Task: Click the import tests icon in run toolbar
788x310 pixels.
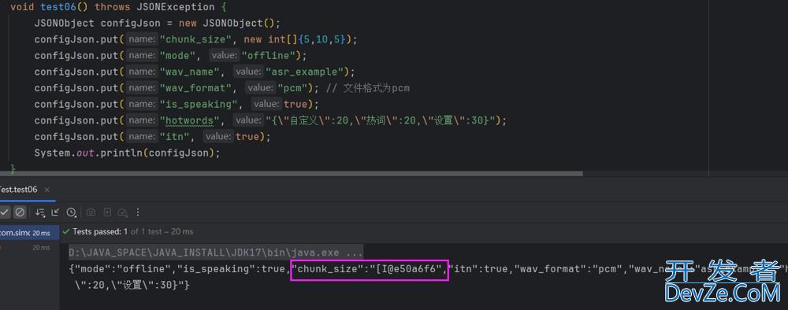Action: pyautogui.click(x=106, y=212)
